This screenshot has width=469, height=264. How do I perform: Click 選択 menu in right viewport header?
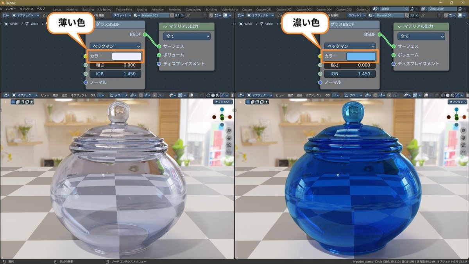click(x=290, y=95)
